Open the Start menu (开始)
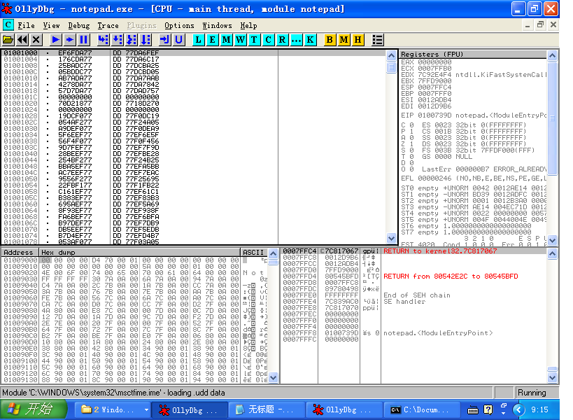The width and height of the screenshot is (573, 420). click(x=34, y=409)
